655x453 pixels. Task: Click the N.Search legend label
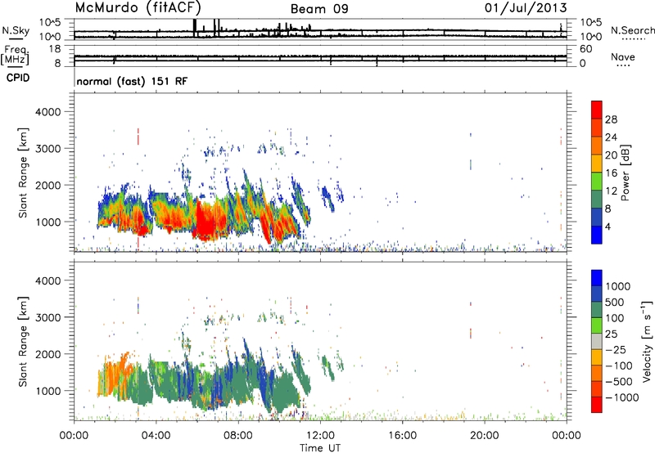pyautogui.click(x=632, y=30)
